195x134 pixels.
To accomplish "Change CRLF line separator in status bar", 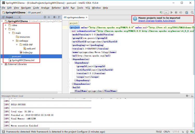I will click(167, 132).
